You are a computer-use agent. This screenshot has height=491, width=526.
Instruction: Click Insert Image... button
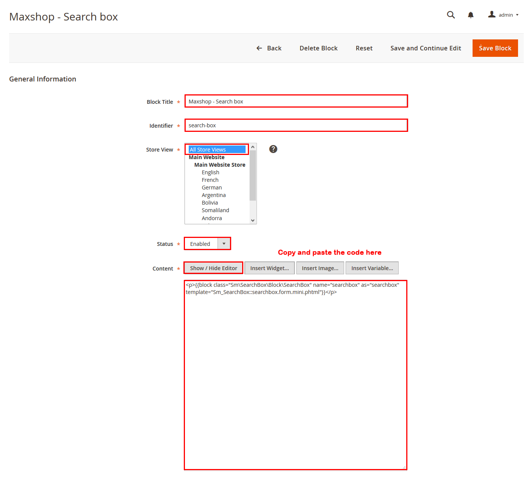(x=320, y=268)
